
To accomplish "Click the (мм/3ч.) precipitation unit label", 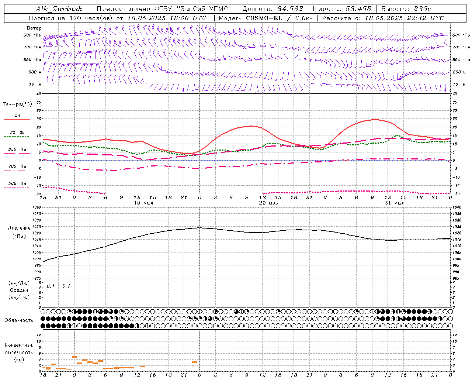I will 19,283.
